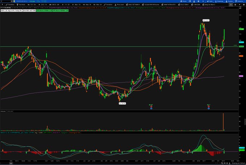The height and width of the screenshot is (165, 246).
Task: Load the 5-WK EMA study set
Action: (196, 5)
